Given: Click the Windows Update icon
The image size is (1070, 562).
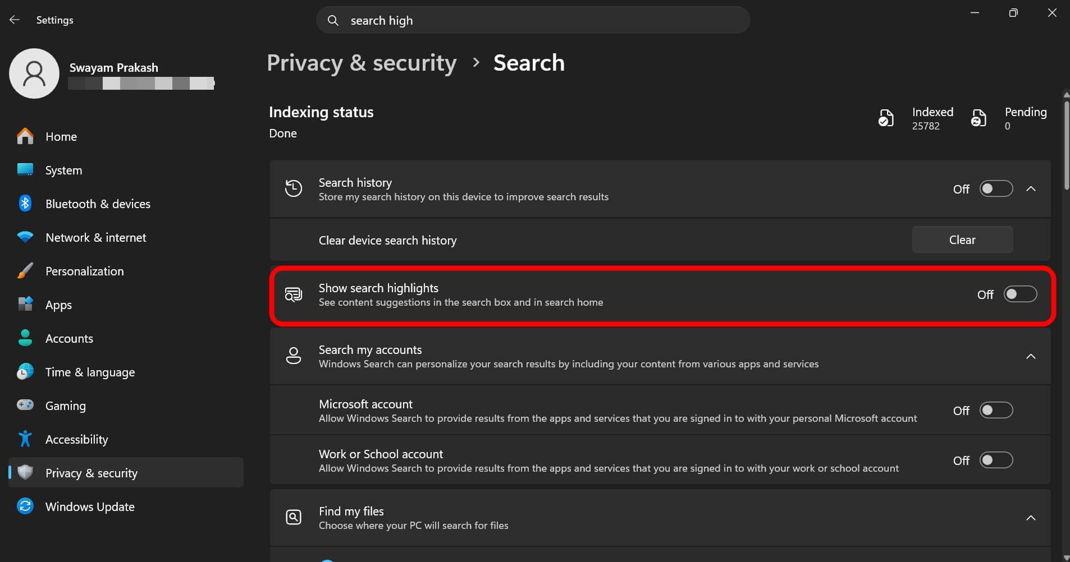Looking at the screenshot, I should [25, 506].
